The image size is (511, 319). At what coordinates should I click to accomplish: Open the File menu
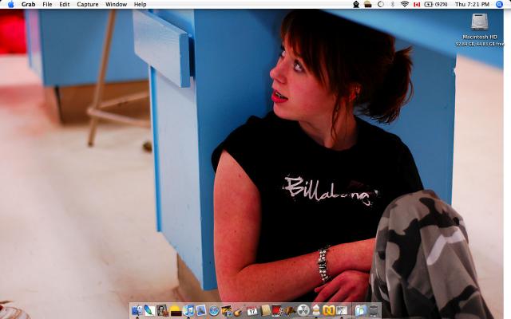[x=47, y=4]
